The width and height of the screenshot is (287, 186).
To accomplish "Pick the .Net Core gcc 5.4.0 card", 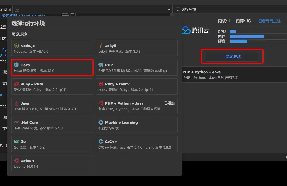I will point(52,125).
